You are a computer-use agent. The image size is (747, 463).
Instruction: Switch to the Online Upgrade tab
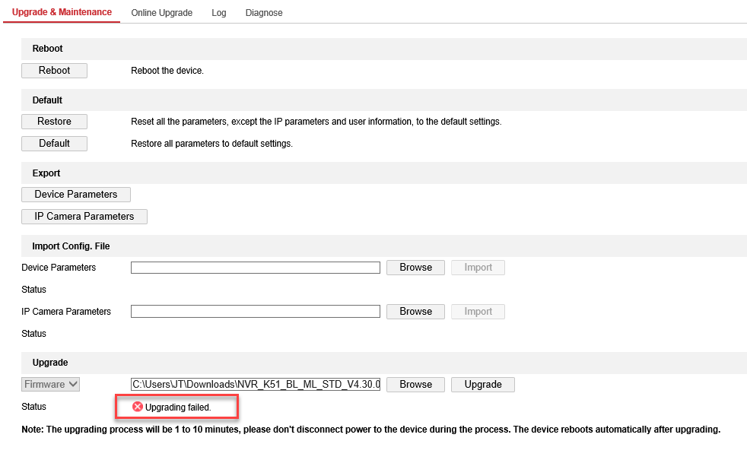click(161, 13)
